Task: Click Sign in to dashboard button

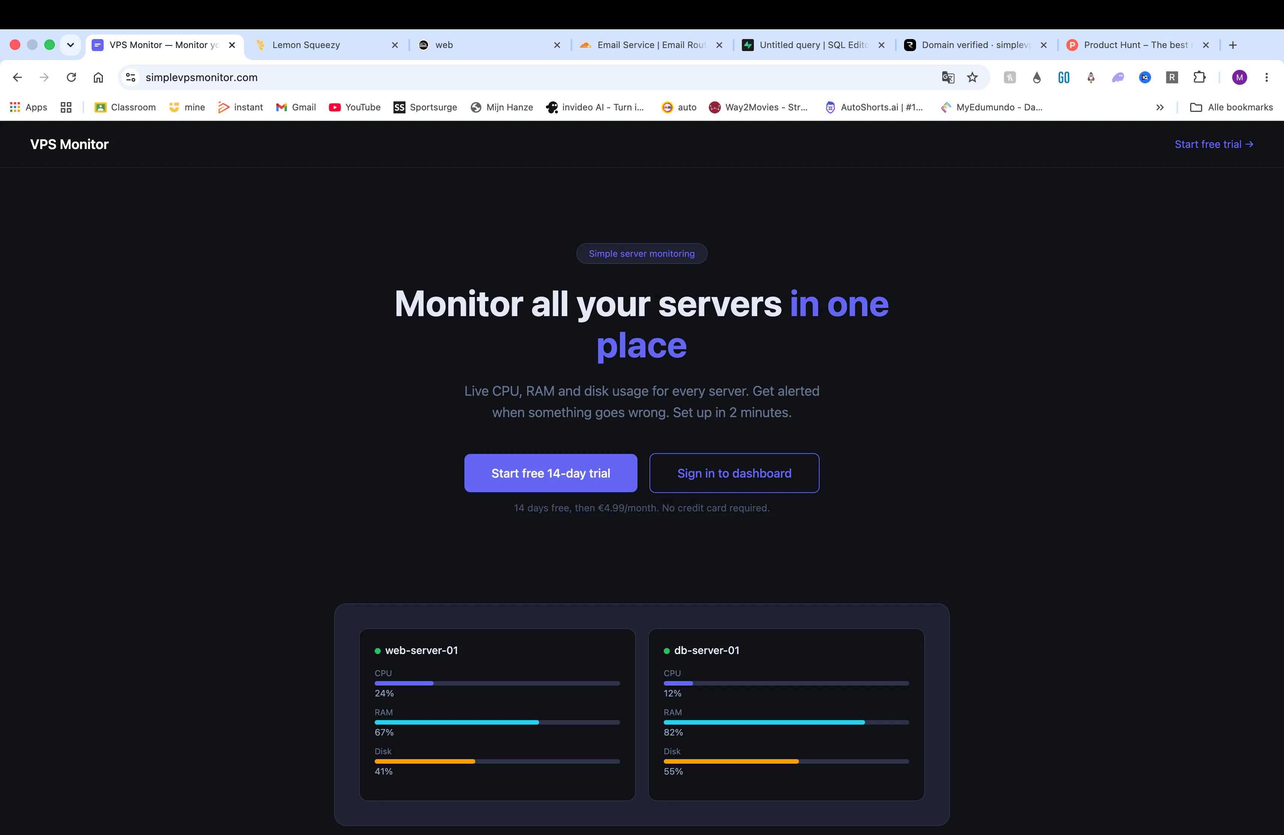Action: pyautogui.click(x=734, y=473)
